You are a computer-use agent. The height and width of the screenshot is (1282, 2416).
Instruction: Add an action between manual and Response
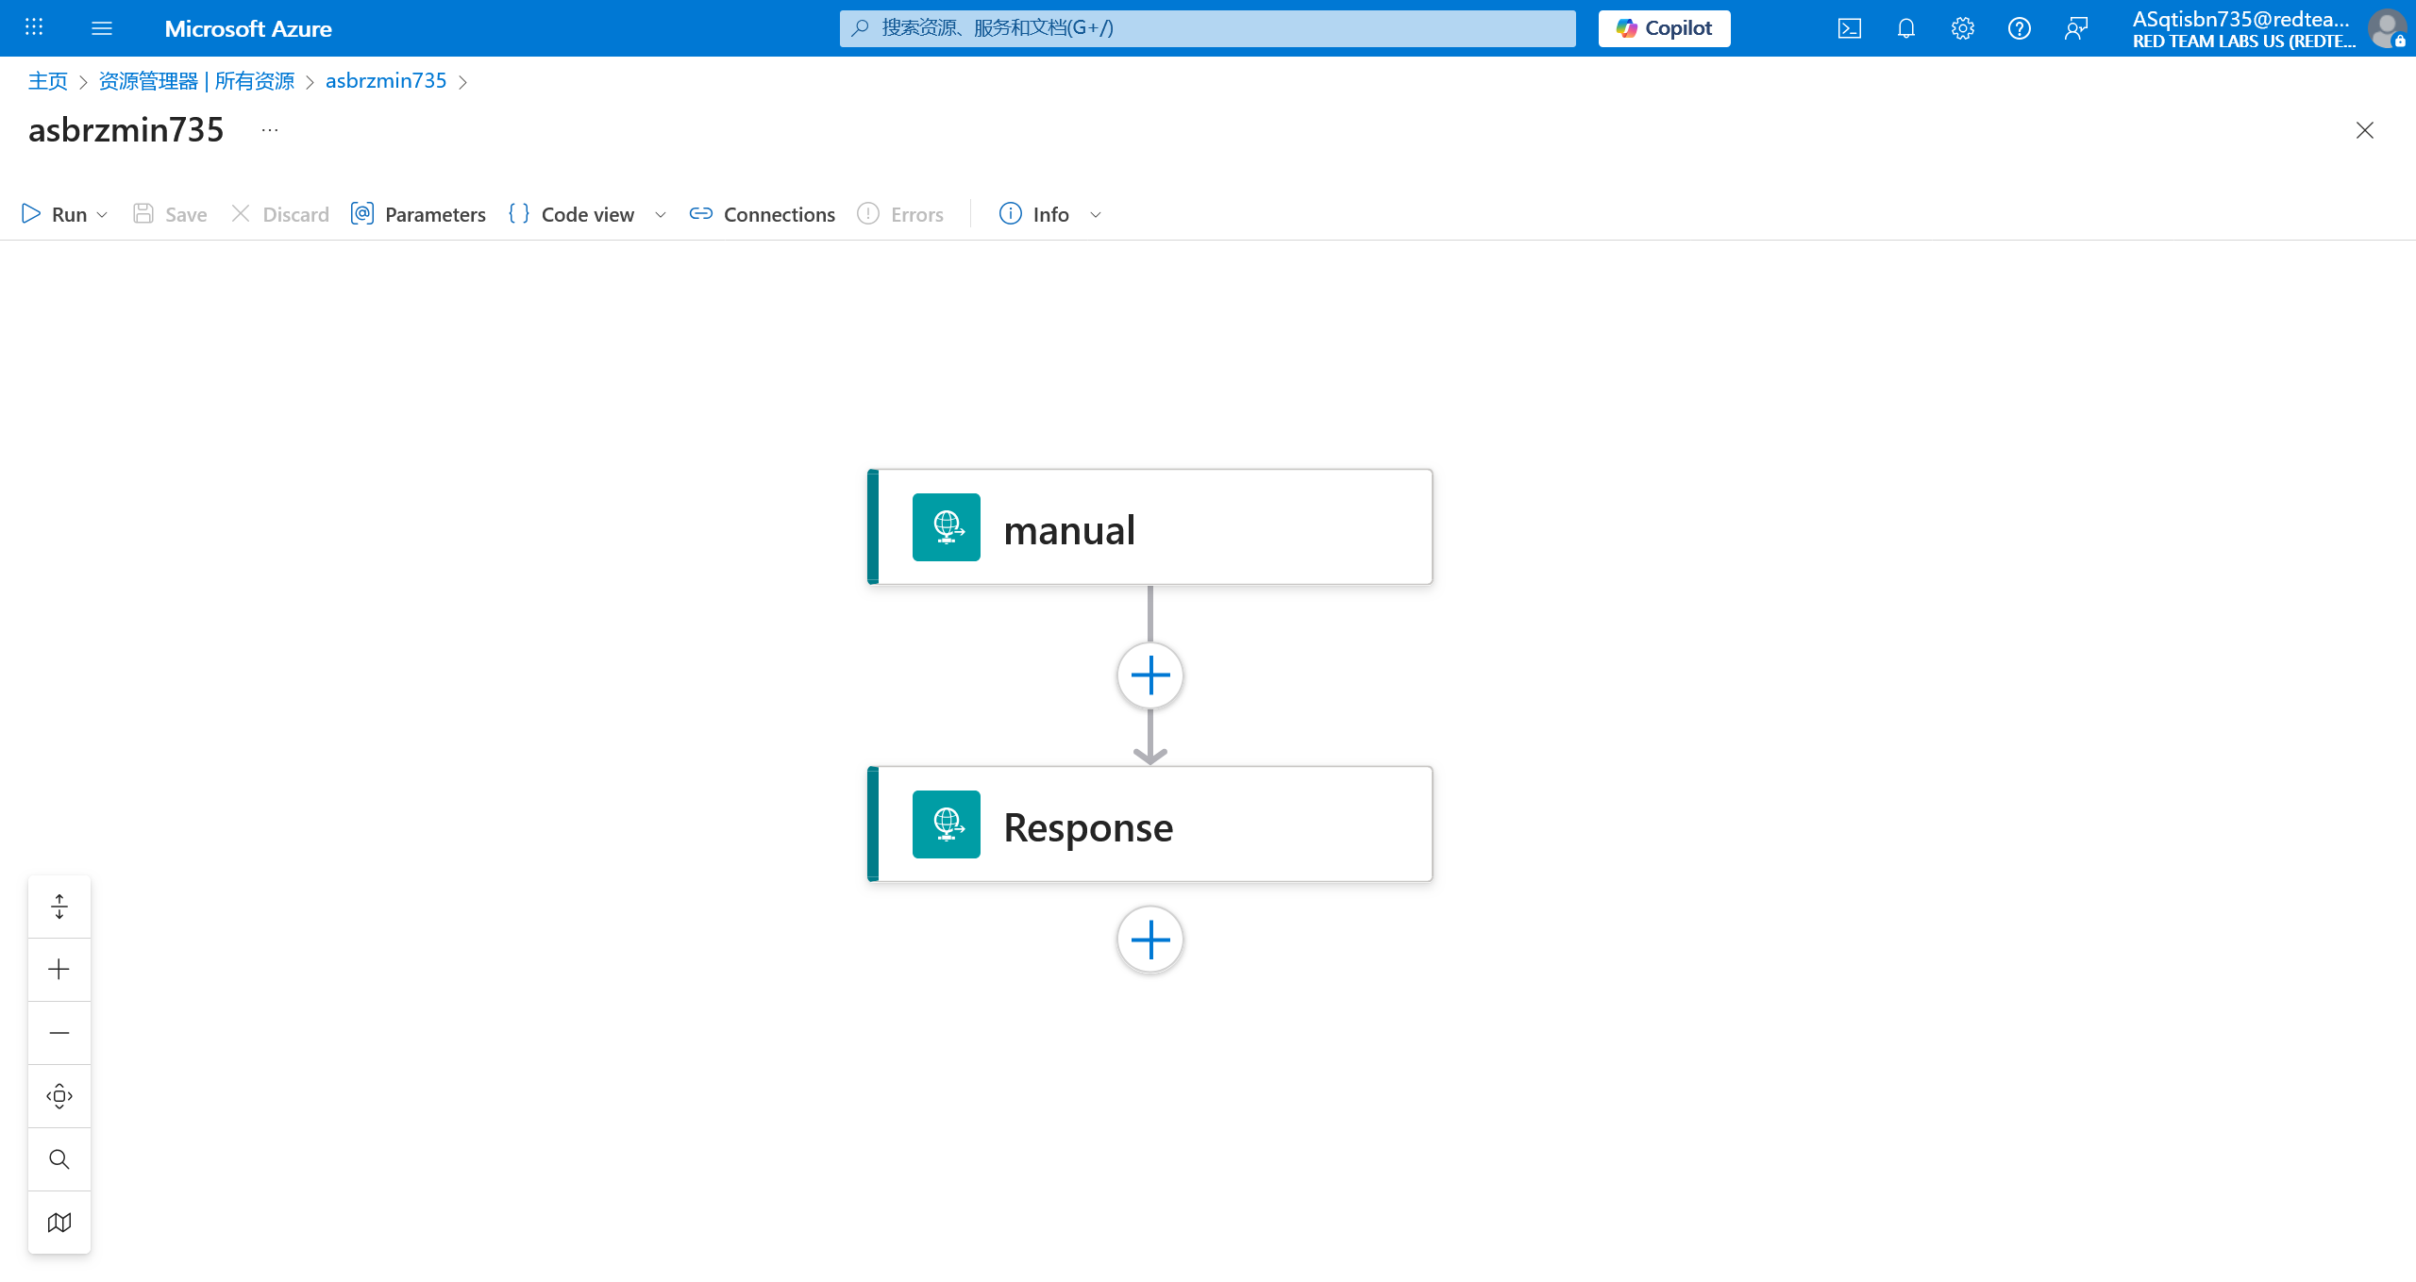[1149, 675]
